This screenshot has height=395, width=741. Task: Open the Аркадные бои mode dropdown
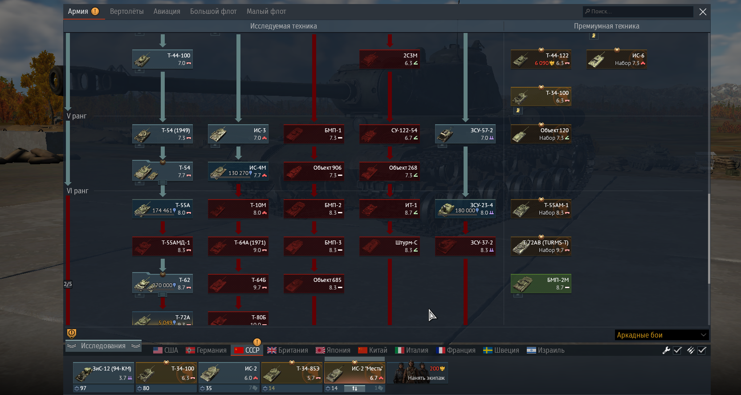pyautogui.click(x=662, y=335)
